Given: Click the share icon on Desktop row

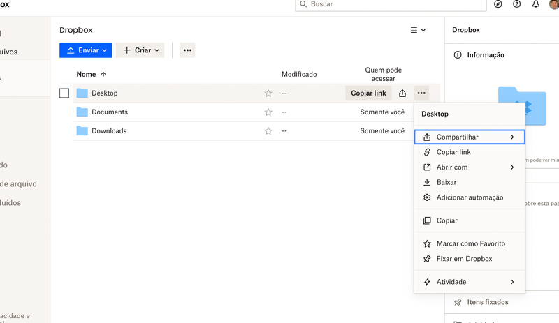Looking at the screenshot, I should [x=402, y=93].
